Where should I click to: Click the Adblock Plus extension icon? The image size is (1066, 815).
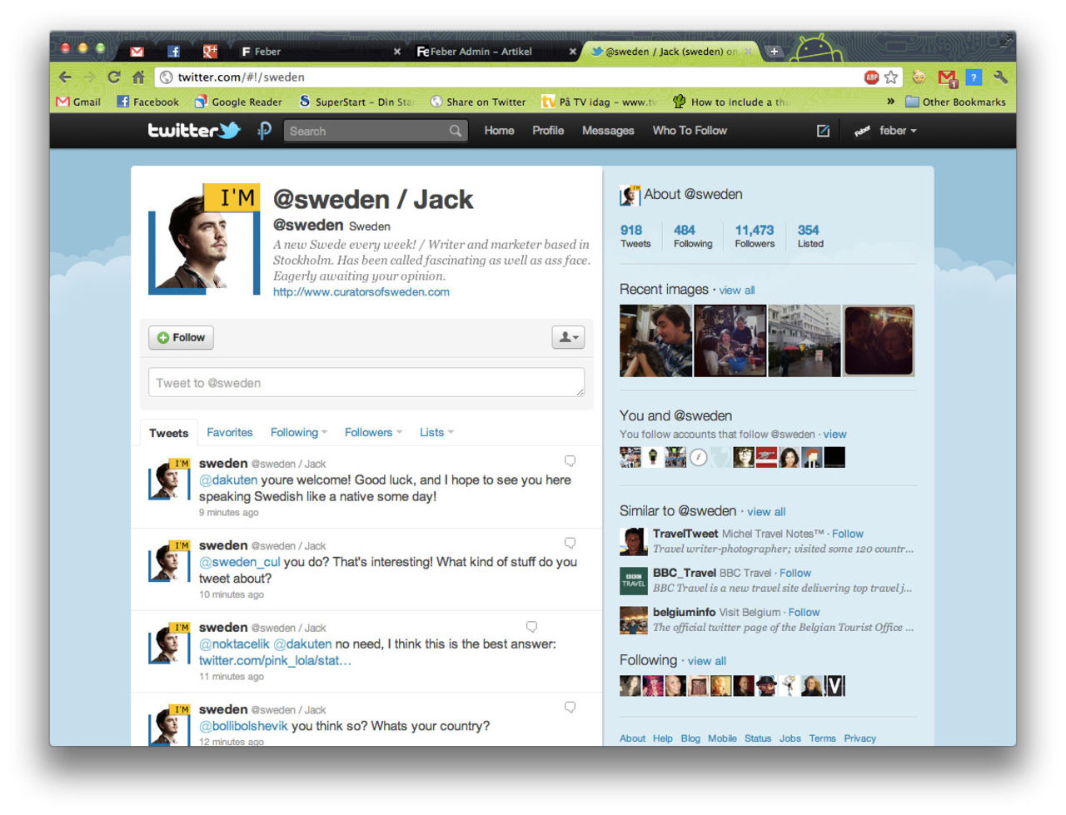point(871,77)
